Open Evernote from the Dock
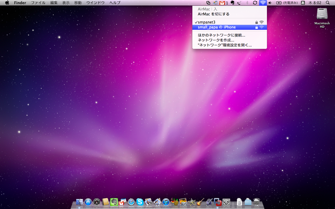Image resolution: width=335 pixels, height=209 pixels. click(114, 202)
